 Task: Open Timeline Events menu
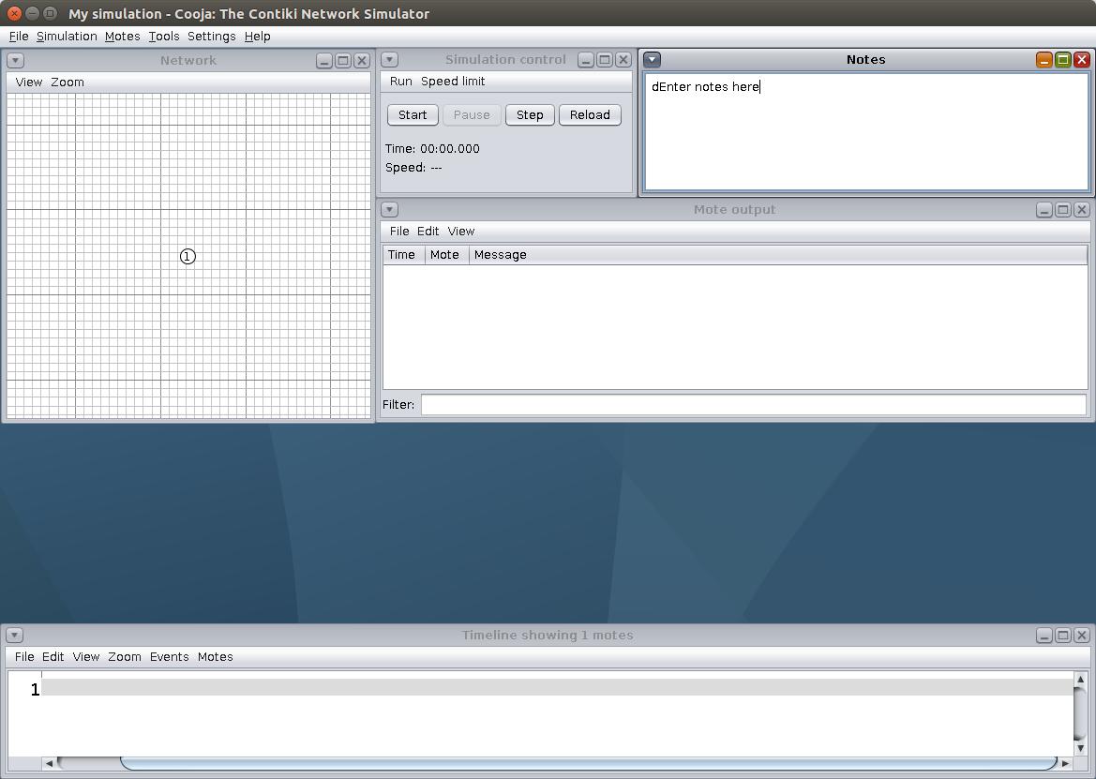point(169,657)
